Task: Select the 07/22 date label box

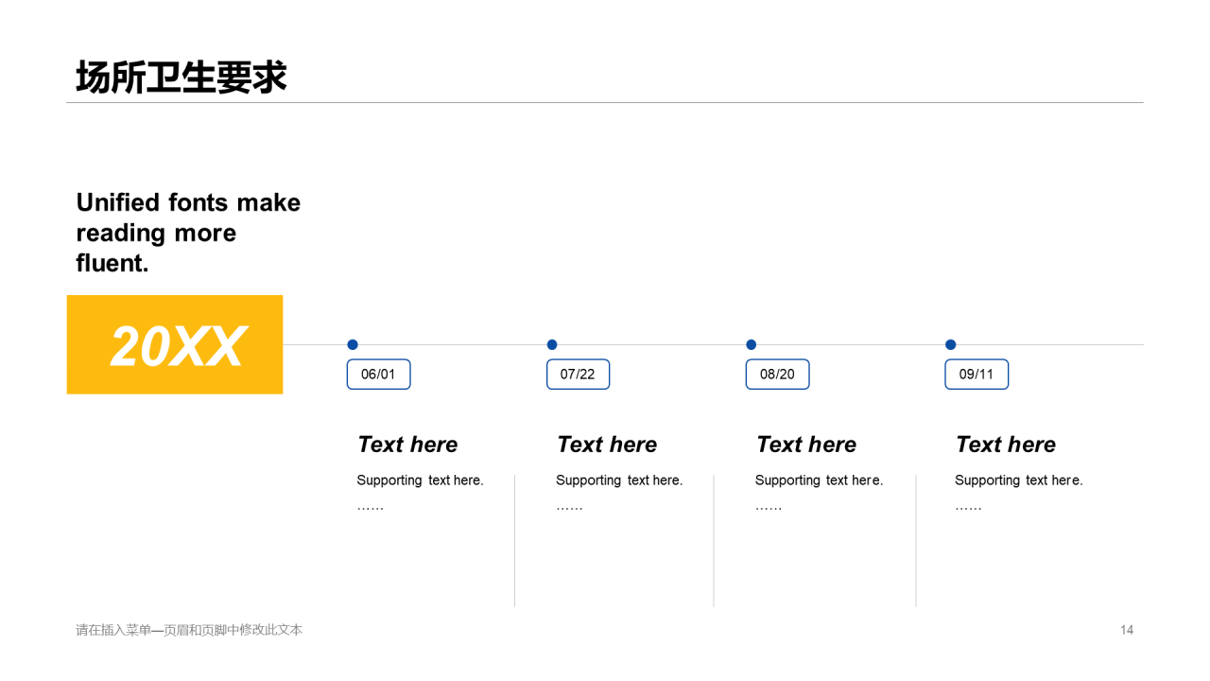Action: [x=578, y=375]
